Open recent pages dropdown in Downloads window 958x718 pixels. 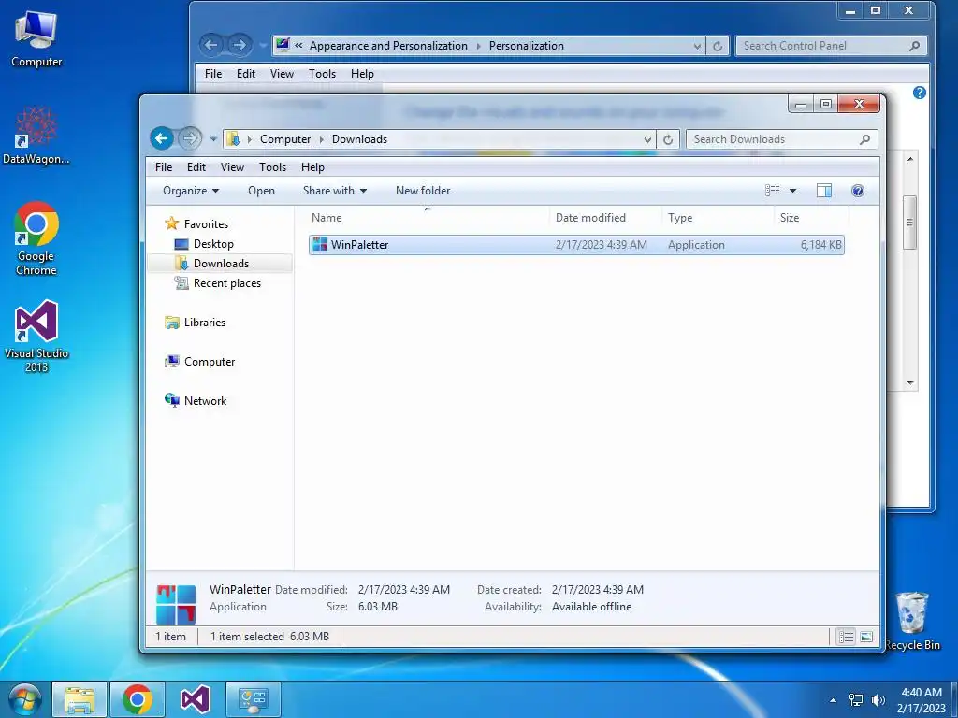pyautogui.click(x=213, y=139)
